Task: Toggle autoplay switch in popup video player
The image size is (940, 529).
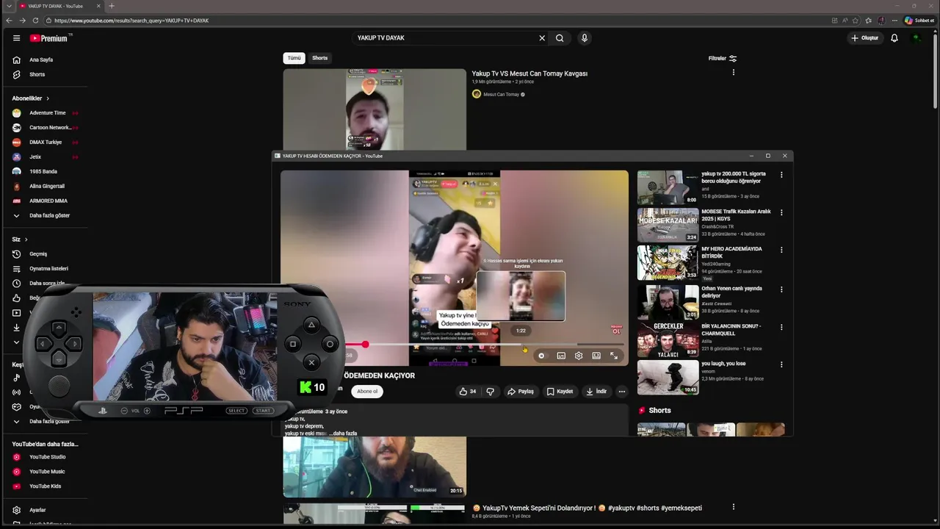Action: coord(541,356)
